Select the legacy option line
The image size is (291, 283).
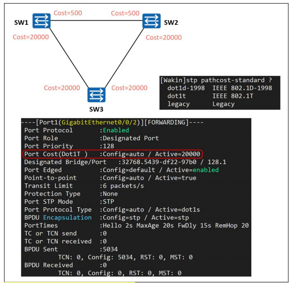pos(201,104)
